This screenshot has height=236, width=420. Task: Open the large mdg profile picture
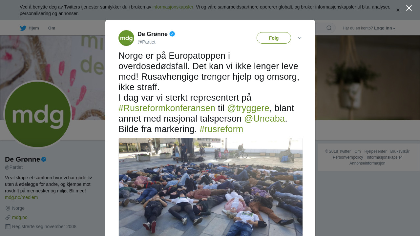(38, 114)
